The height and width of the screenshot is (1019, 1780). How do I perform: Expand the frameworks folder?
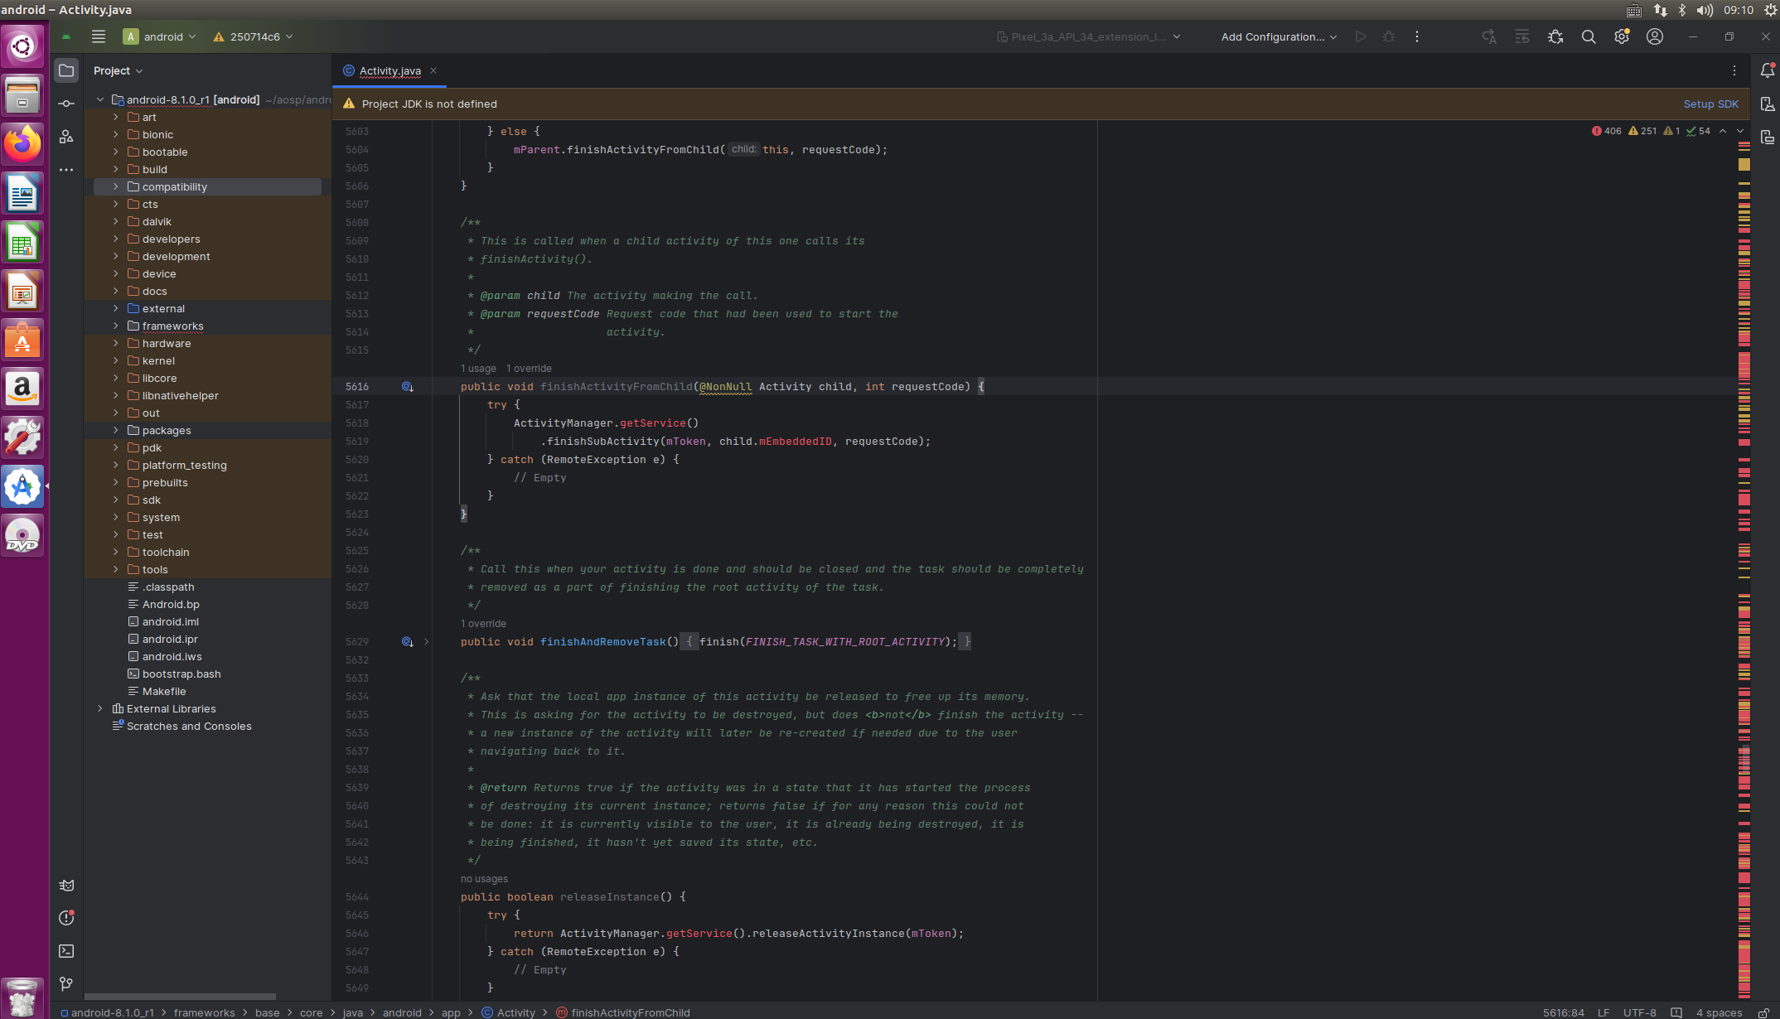point(116,326)
